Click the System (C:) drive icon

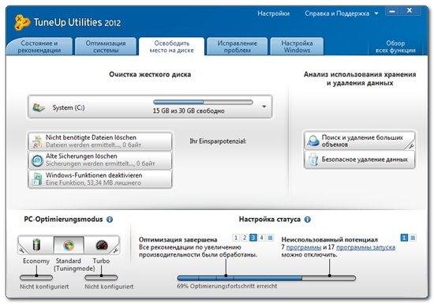pyautogui.click(x=39, y=107)
